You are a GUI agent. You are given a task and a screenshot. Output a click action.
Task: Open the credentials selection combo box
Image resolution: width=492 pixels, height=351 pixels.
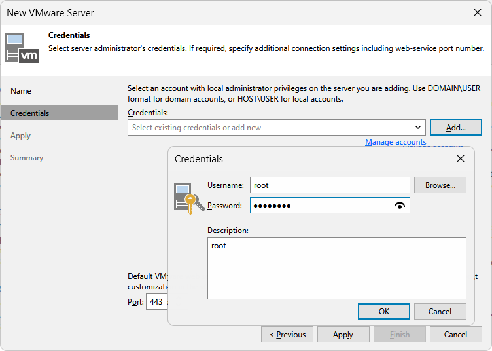(x=277, y=127)
